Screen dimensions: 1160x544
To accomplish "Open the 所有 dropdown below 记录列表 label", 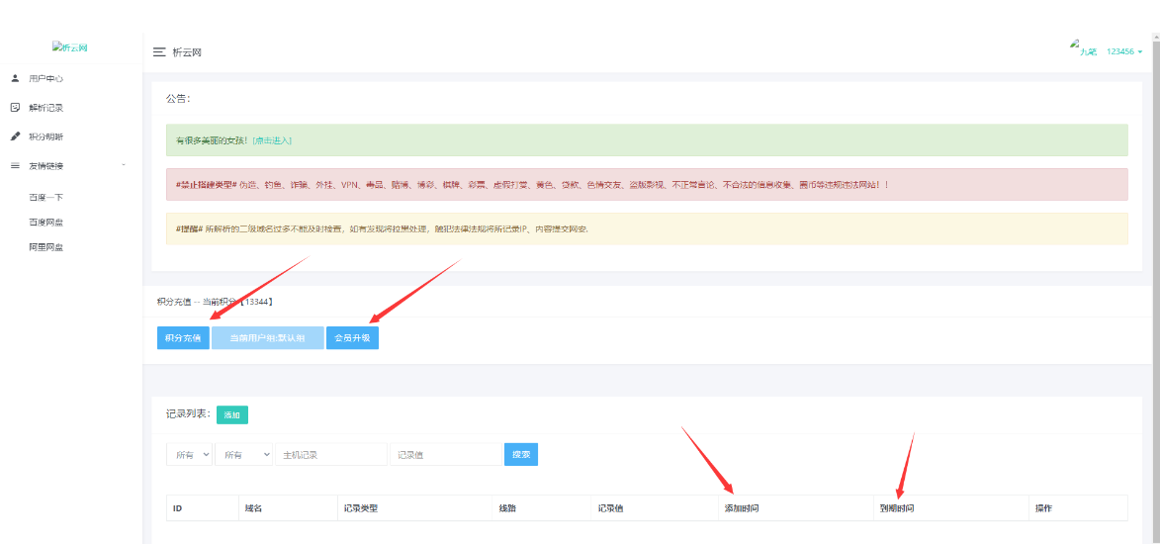I will pyautogui.click(x=190, y=454).
